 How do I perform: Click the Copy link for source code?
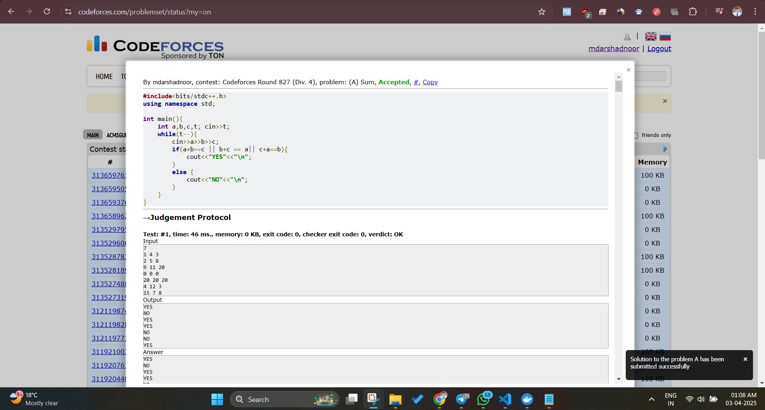pyautogui.click(x=430, y=82)
